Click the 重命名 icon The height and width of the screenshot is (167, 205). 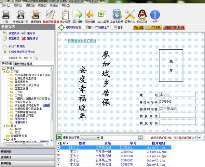[24, 33]
